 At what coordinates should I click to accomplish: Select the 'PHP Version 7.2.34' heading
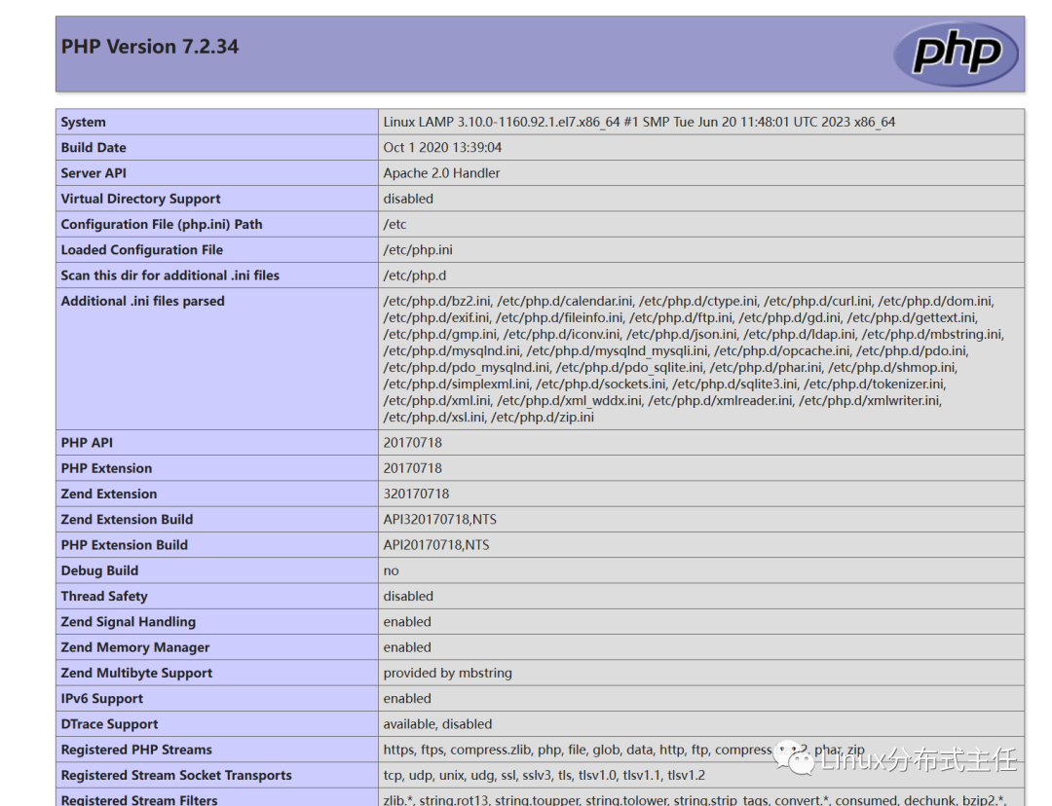tap(150, 47)
